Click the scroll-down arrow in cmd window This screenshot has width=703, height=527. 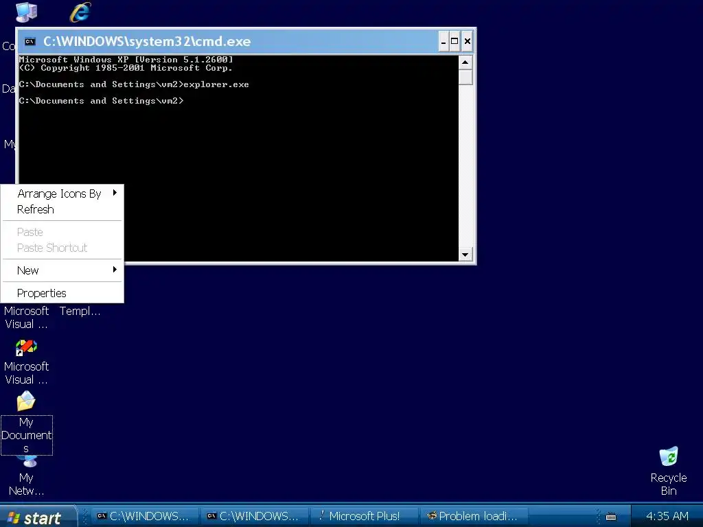pyautogui.click(x=465, y=255)
